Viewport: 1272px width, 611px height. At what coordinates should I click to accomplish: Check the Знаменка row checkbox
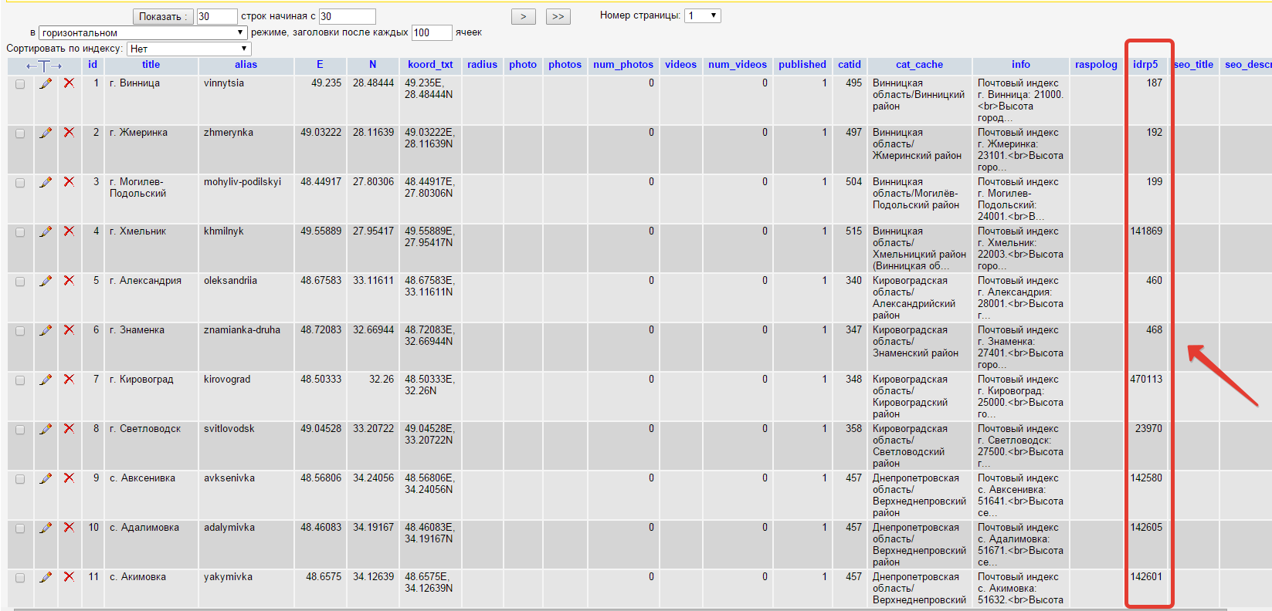[20, 331]
